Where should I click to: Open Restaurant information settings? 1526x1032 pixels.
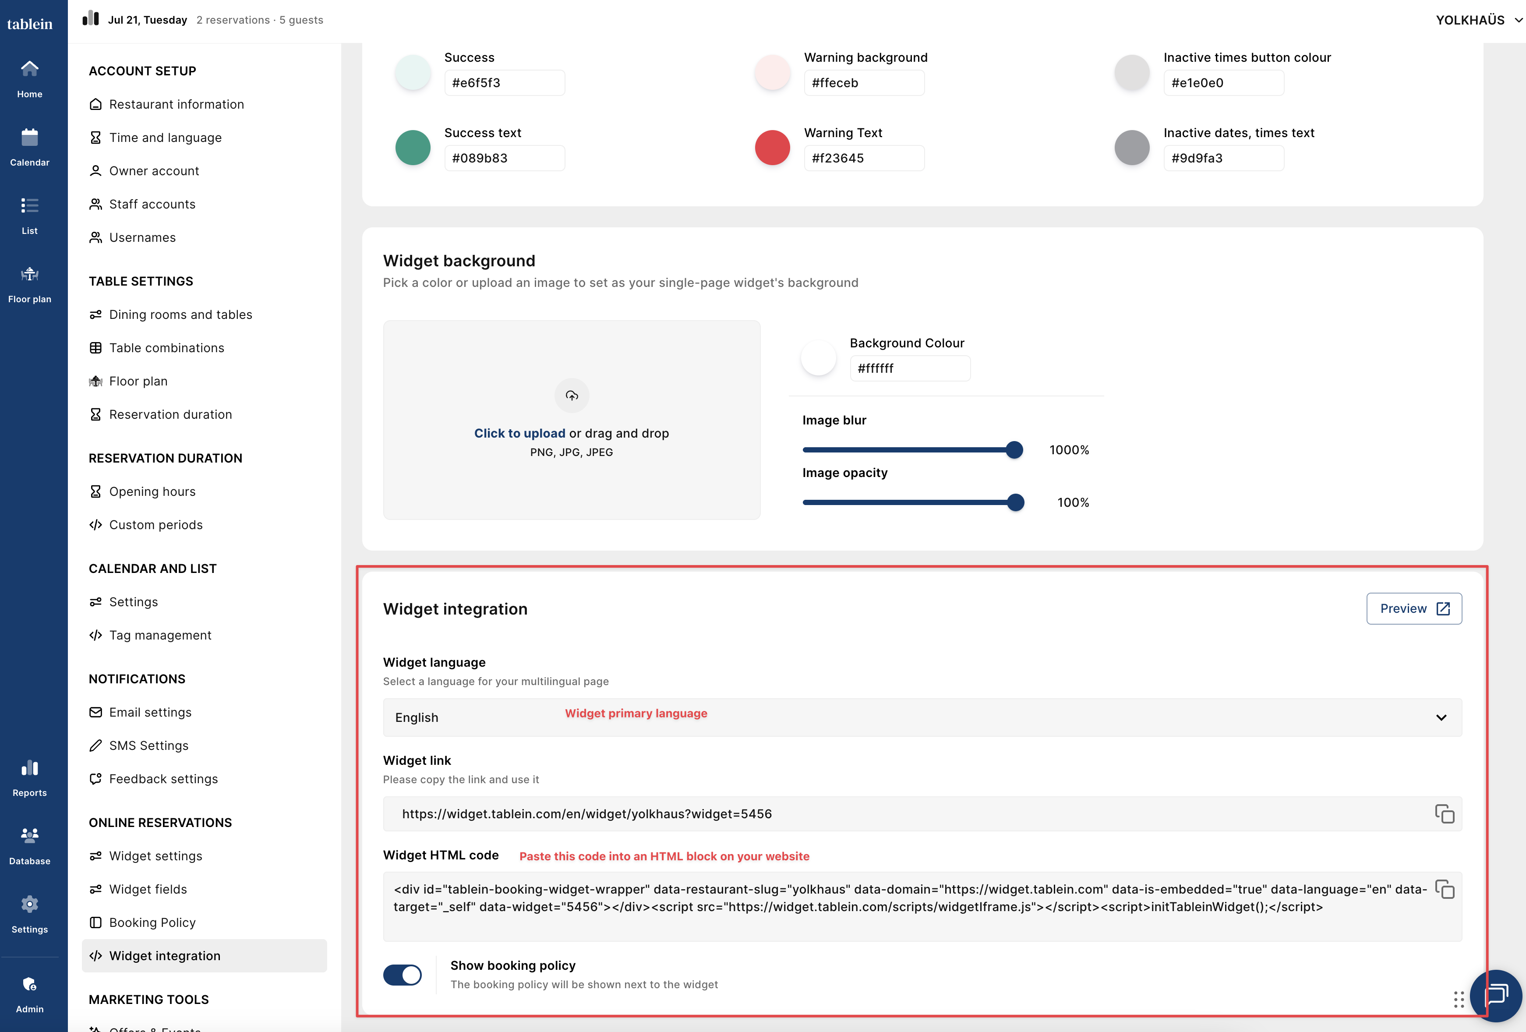pyautogui.click(x=166, y=104)
